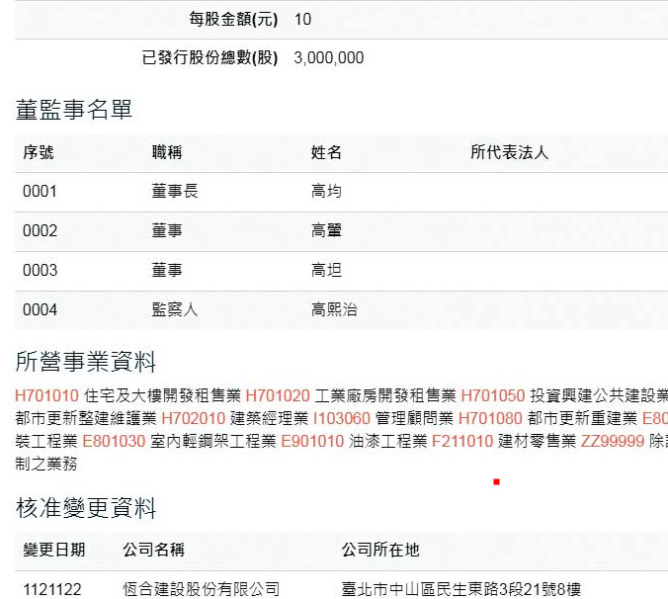The image size is (668, 599).
Task: Click the text 建築經理業
Action: point(269,418)
